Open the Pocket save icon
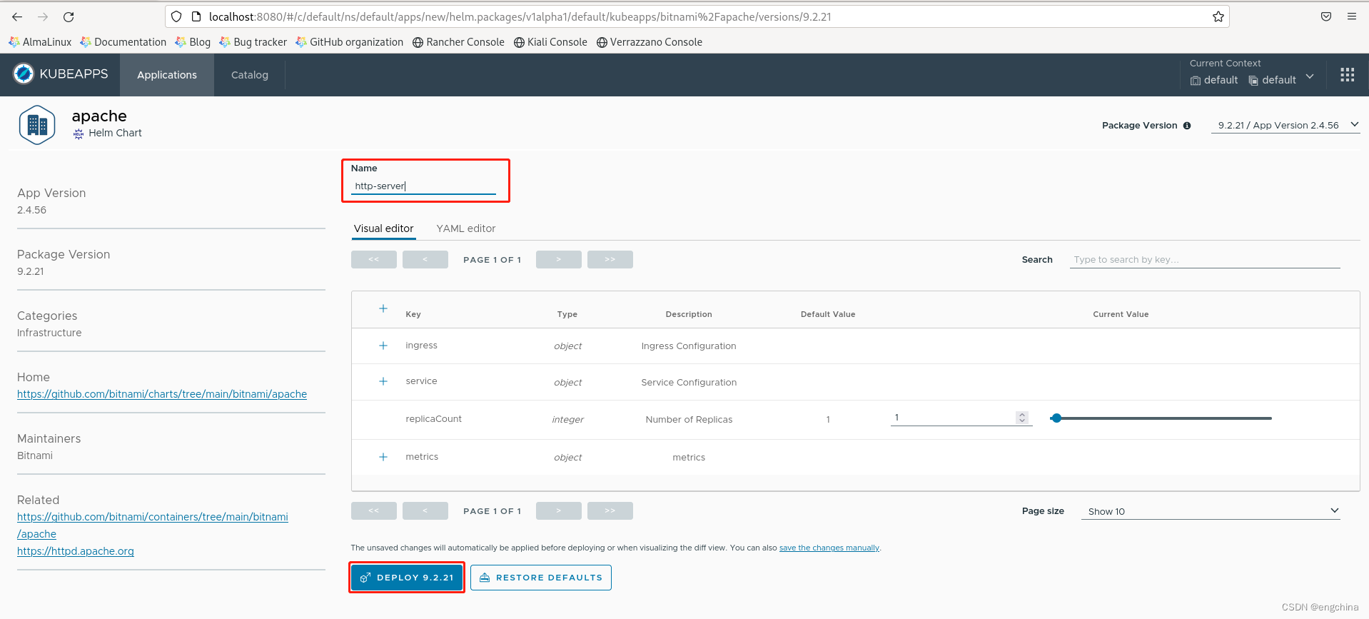The height and width of the screenshot is (619, 1369). pos(1326,16)
